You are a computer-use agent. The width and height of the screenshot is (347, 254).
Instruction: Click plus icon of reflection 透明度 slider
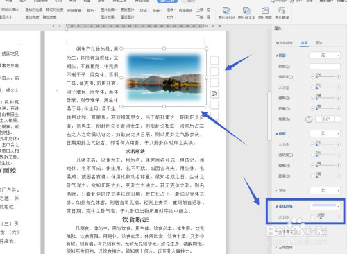coord(339,155)
